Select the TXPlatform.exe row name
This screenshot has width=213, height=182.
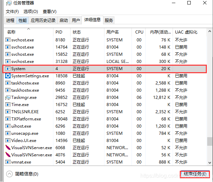tap(26, 119)
